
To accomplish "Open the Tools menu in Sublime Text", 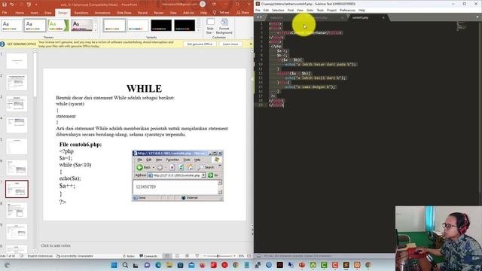I will click(320, 10).
